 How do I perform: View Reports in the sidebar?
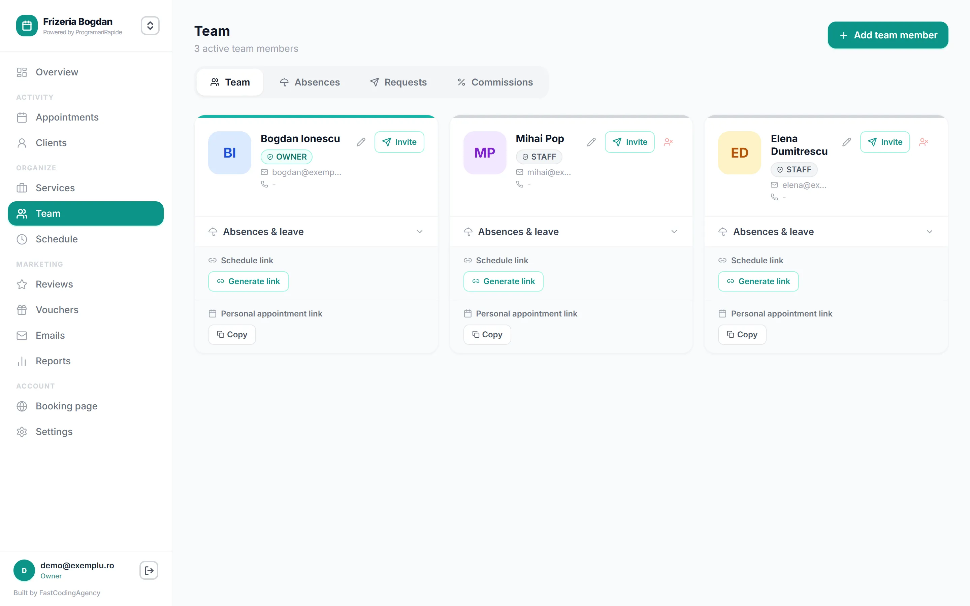tap(86, 361)
